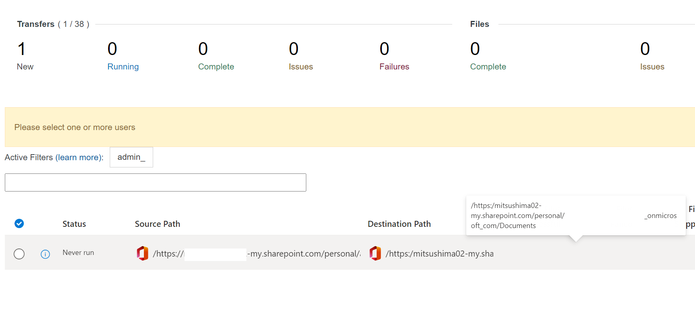695x324 pixels.
Task: Click the source path sharepoint URL text
Action: (257, 254)
